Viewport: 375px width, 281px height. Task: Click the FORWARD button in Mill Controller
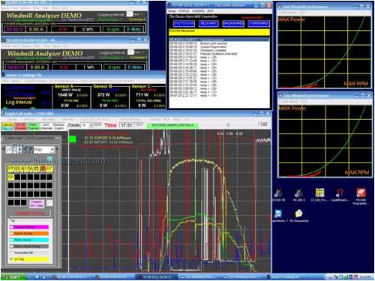click(x=259, y=23)
